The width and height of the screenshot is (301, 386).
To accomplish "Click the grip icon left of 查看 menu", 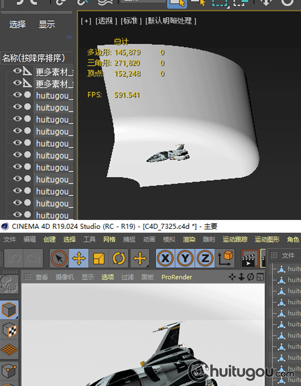I will click(27, 277).
